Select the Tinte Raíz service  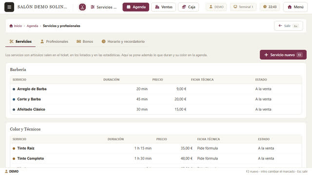26,148
